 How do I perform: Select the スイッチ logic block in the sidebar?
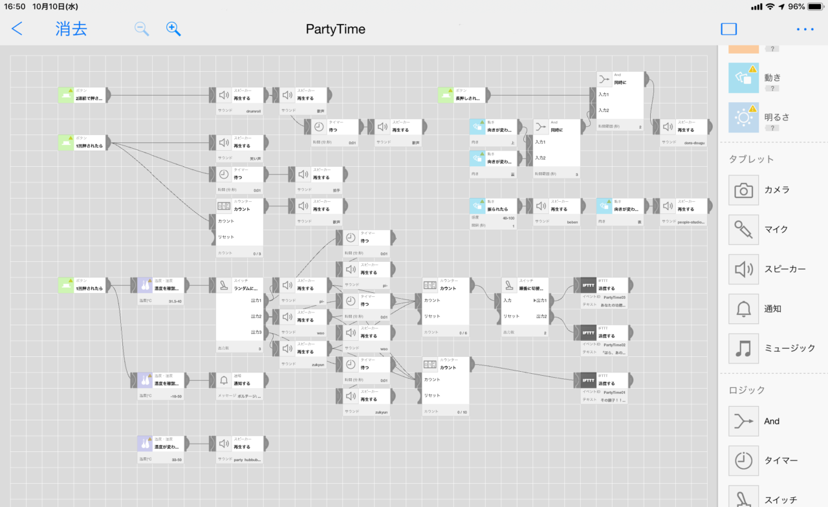[x=744, y=496]
